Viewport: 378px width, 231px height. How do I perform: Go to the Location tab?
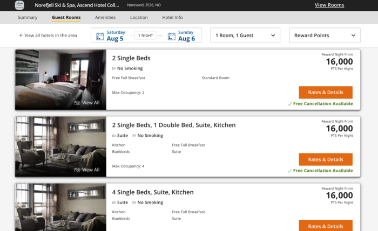(x=139, y=18)
